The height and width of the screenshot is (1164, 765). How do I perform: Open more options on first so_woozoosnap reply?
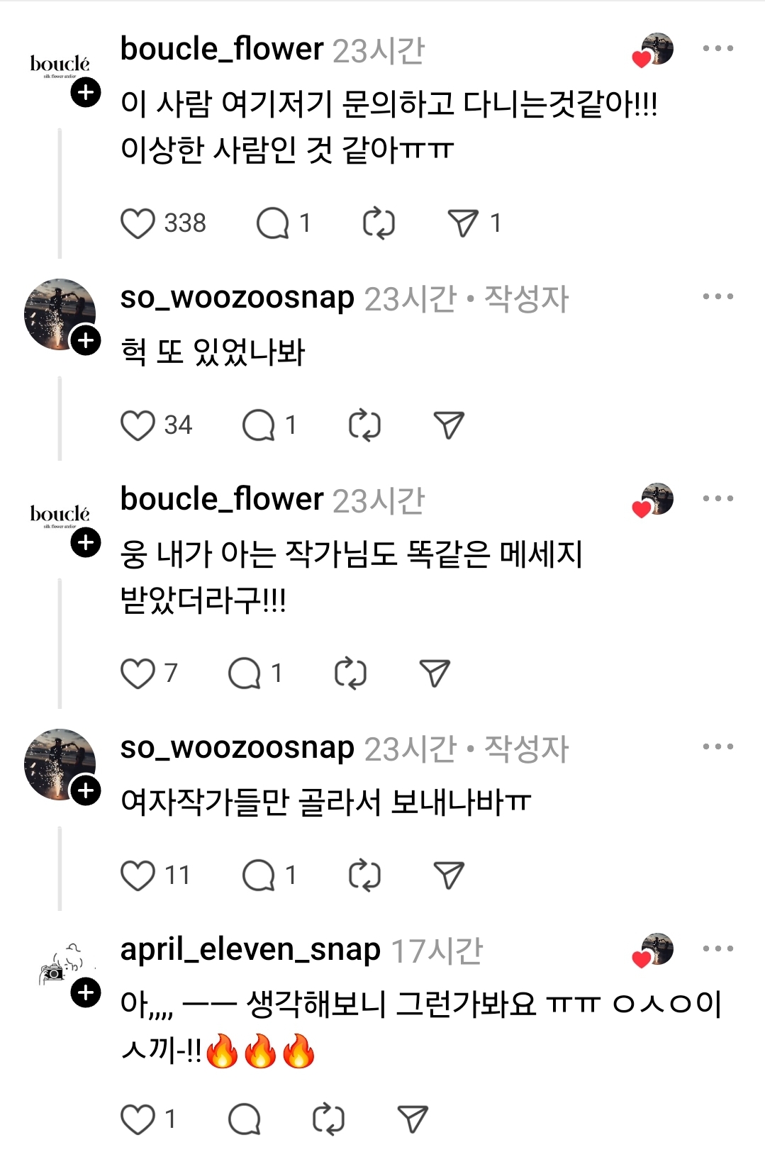coord(717,296)
